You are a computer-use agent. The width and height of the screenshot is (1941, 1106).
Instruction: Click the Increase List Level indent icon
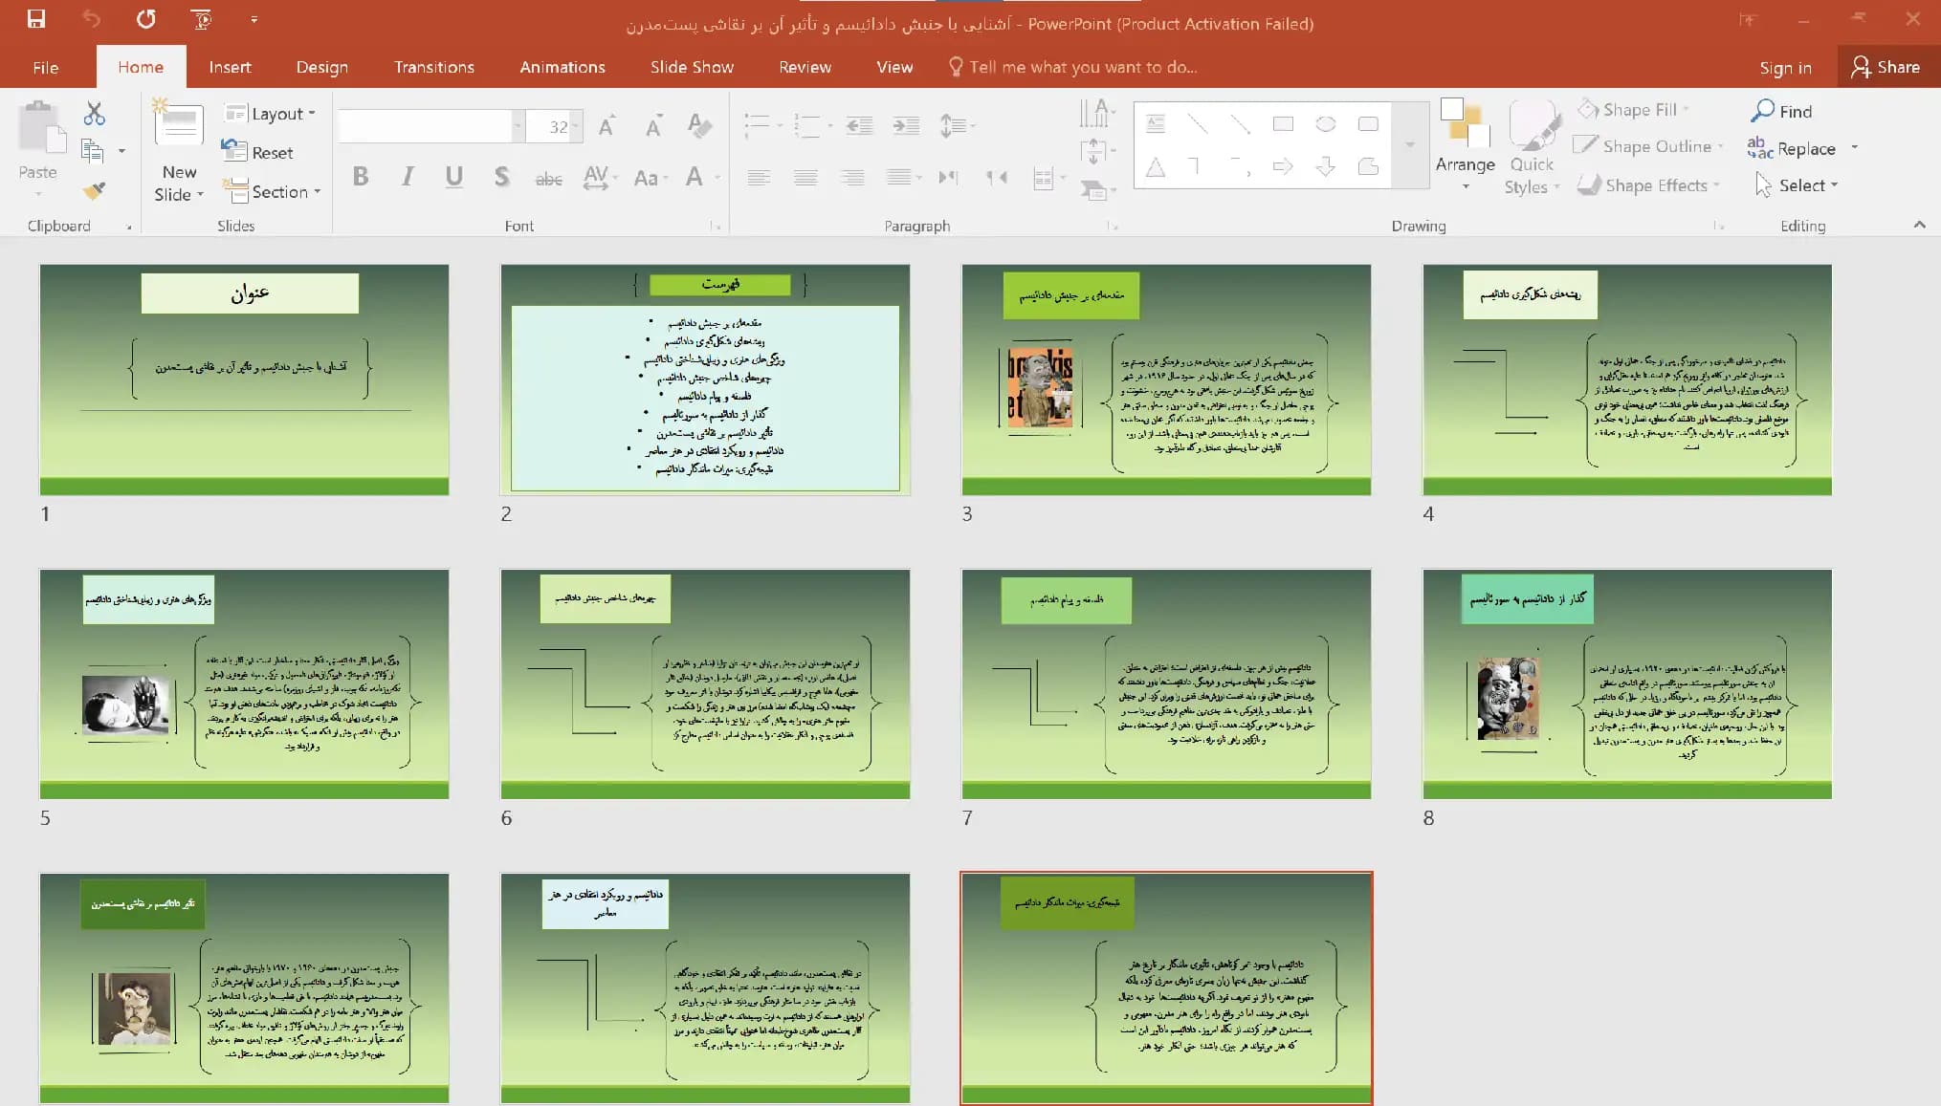(x=905, y=125)
